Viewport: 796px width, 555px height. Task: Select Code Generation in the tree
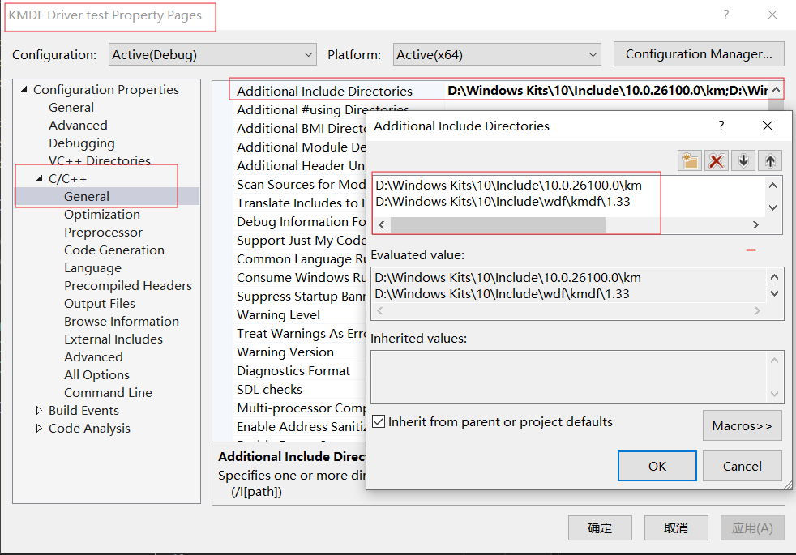[x=114, y=250]
